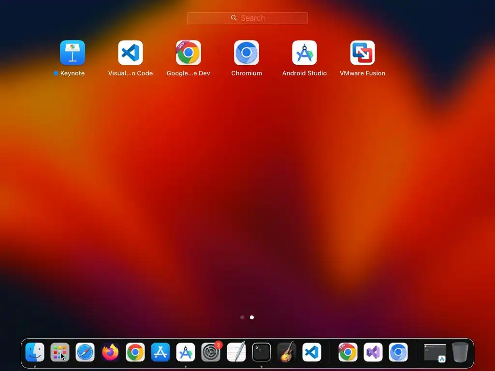Go to the first Launchpad page dot
Screen dimensions: 495x371
point(242,317)
